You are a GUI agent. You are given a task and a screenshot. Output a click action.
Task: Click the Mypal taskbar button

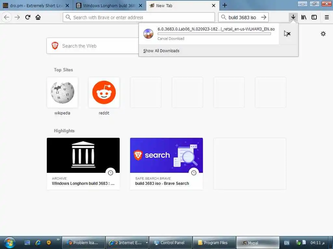(258, 243)
